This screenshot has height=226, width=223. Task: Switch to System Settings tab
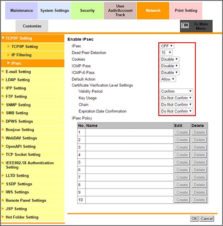tap(54, 11)
